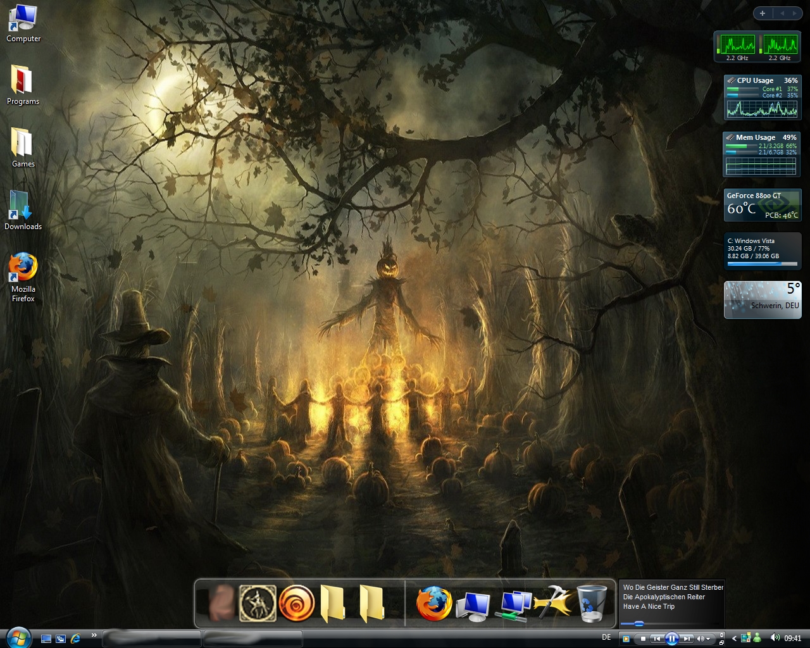
Task: Pause the currently playing song
Action: click(672, 639)
